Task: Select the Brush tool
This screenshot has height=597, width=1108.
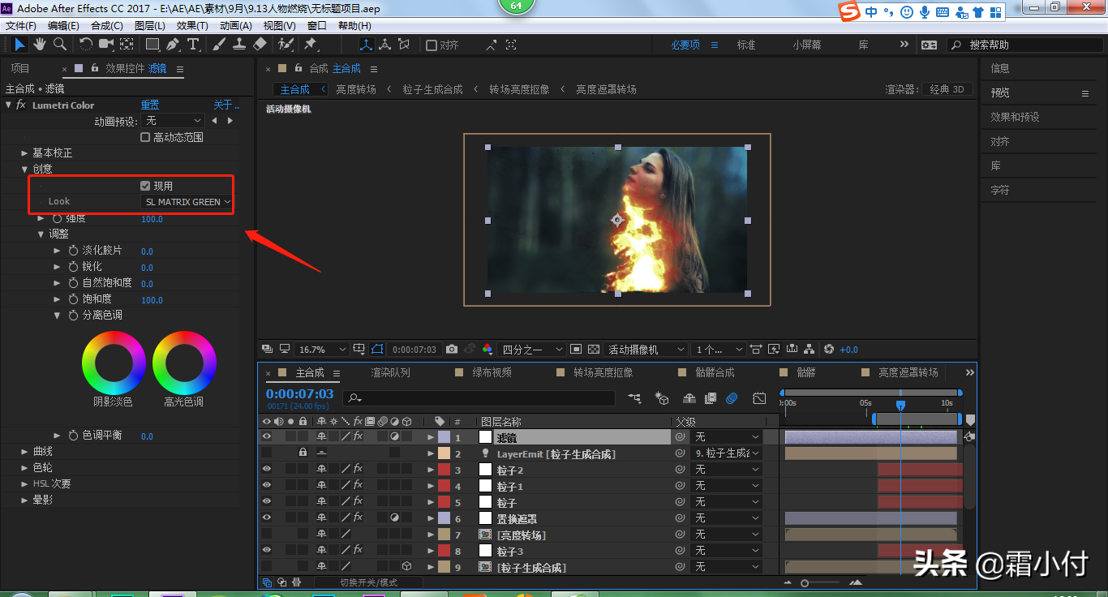Action: coord(221,45)
